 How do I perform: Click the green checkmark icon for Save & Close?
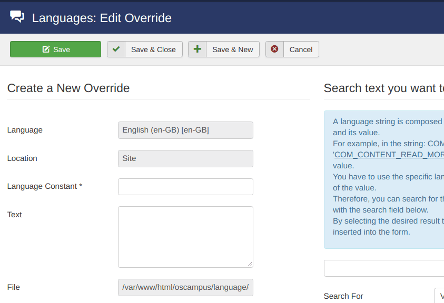[x=116, y=49]
